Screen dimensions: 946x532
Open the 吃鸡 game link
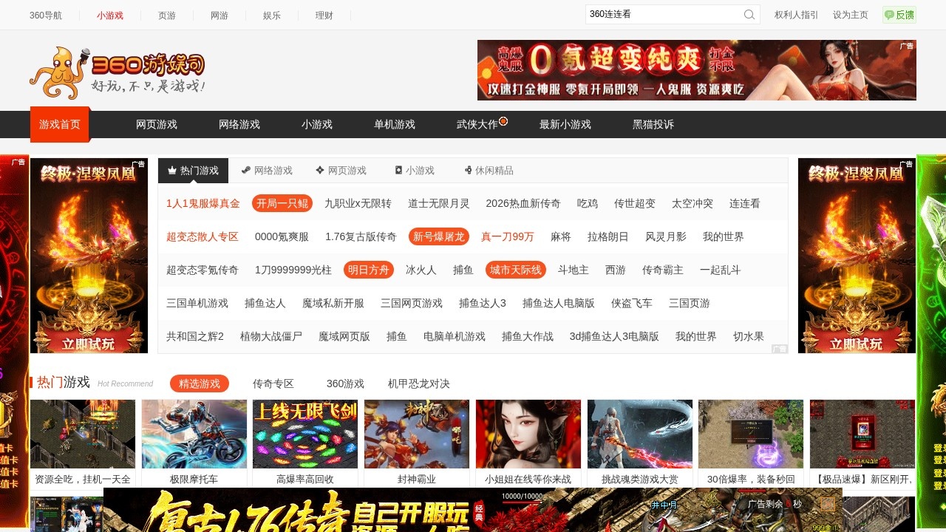[588, 203]
